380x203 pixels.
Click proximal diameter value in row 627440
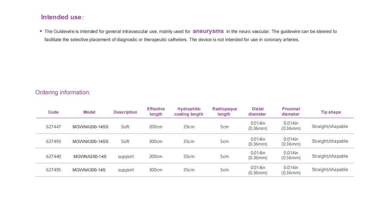point(291,155)
